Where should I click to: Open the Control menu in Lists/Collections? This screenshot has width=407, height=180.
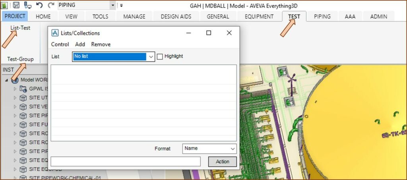(x=60, y=45)
